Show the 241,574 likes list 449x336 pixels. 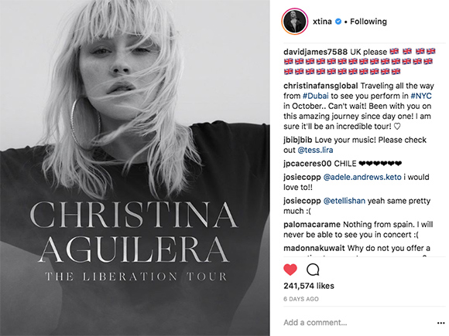[x=309, y=286]
